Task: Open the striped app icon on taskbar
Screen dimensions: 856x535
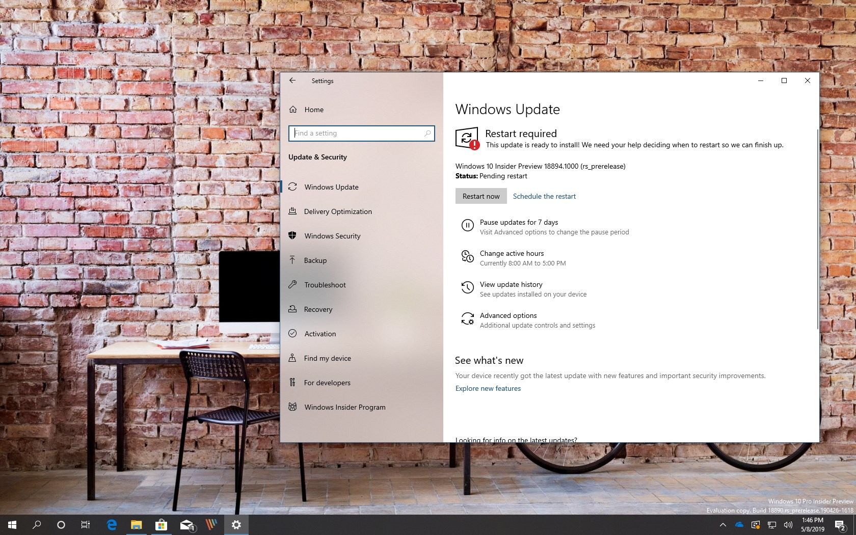Action: (211, 524)
